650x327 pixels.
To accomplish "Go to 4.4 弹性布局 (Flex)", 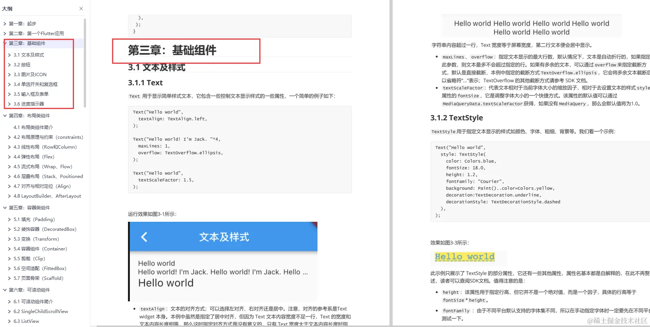I will [x=34, y=157].
